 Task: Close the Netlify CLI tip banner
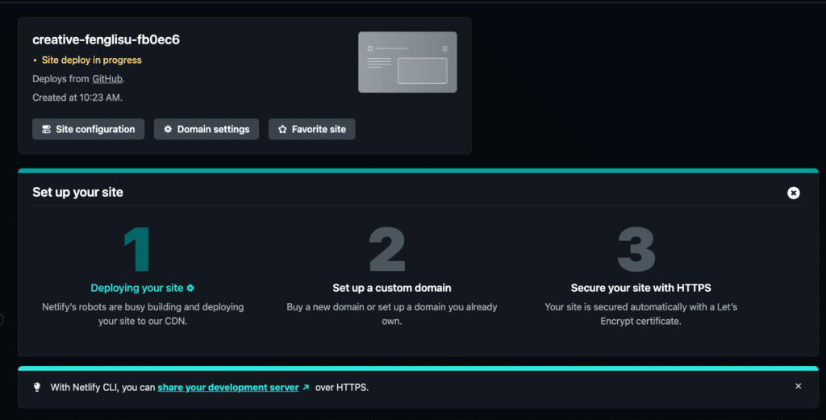click(x=798, y=386)
